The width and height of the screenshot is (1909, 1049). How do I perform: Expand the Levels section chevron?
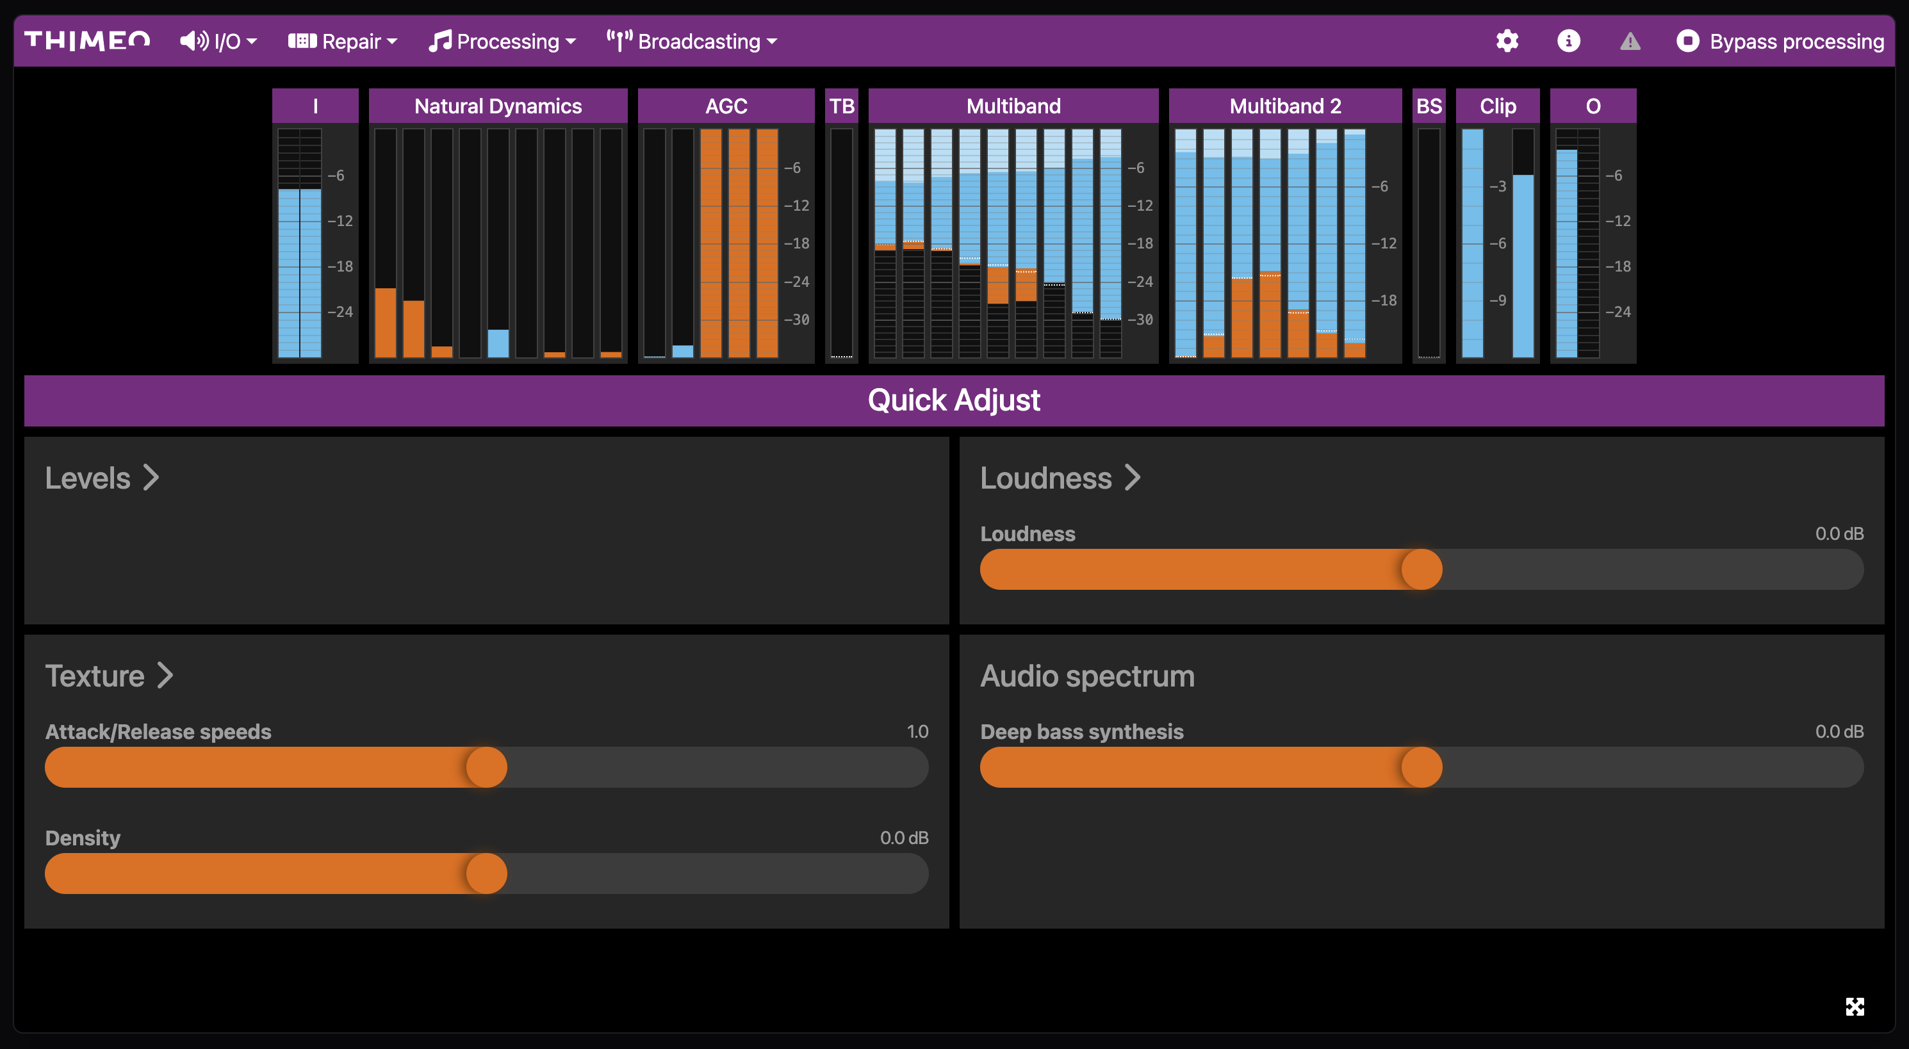[x=151, y=478]
